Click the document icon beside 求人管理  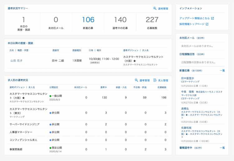point(155,80)
